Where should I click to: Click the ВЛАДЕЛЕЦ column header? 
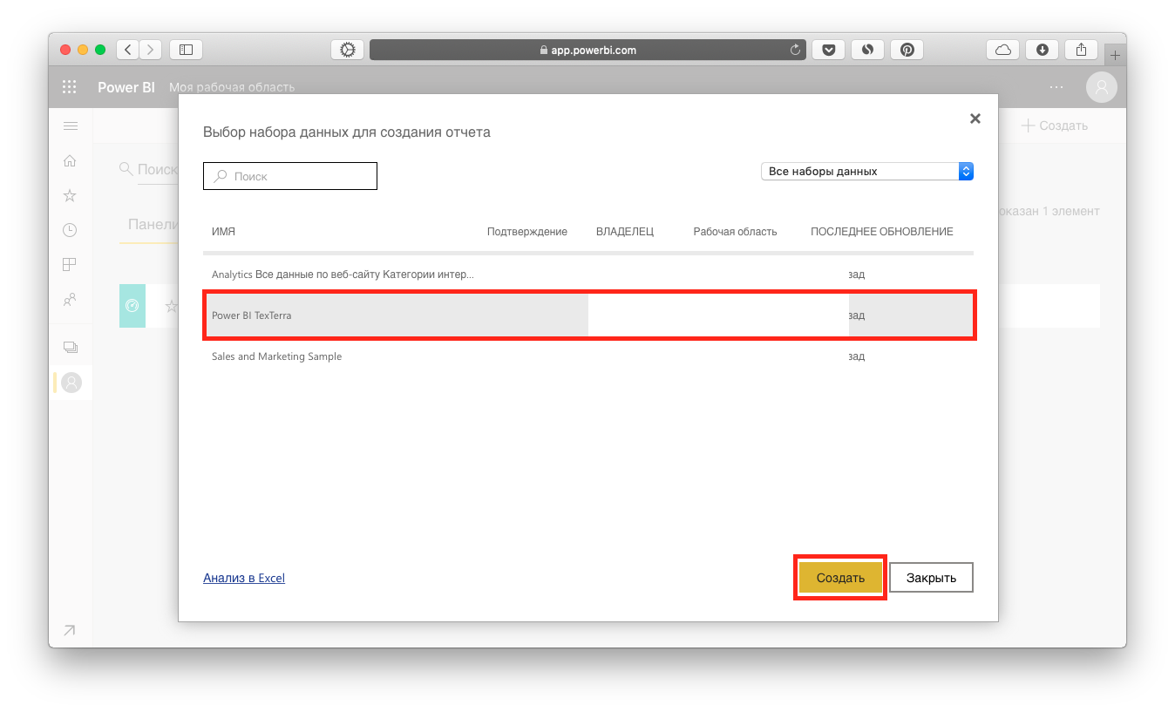[x=625, y=232]
